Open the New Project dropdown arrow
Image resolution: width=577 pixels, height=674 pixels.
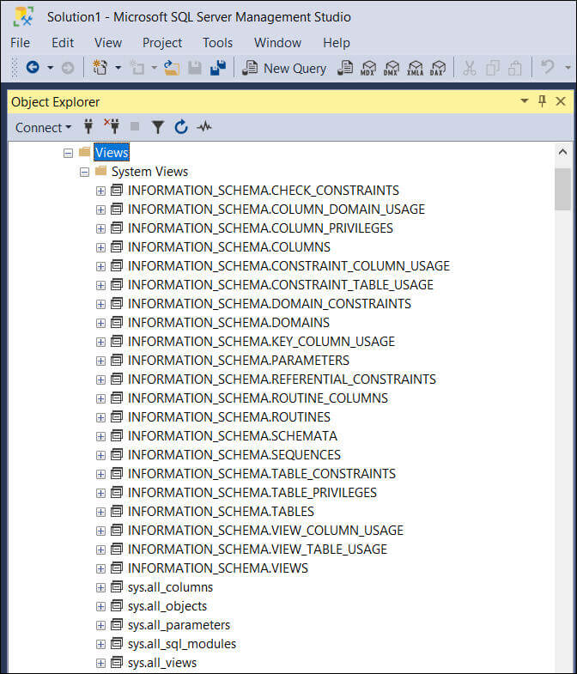click(118, 68)
